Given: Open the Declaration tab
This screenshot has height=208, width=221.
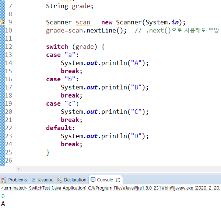Looking at the screenshot, I should pos(72,180).
